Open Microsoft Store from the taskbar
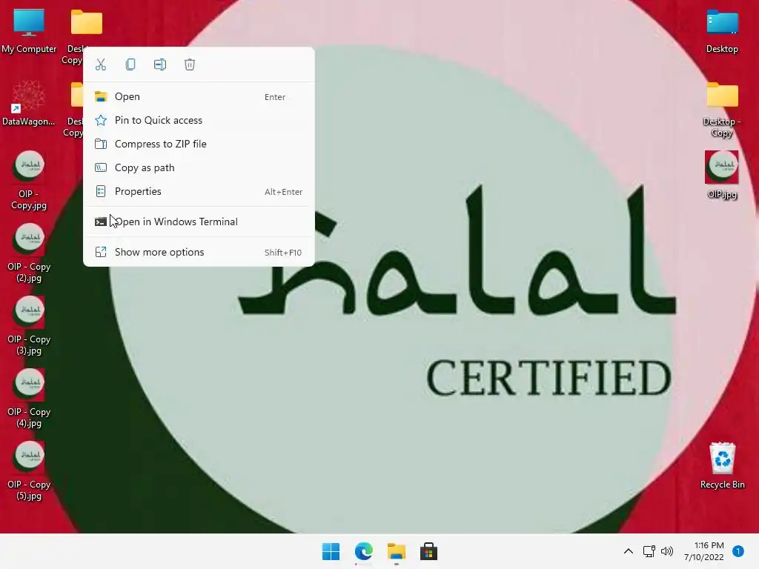This screenshot has width=759, height=569. coord(429,551)
